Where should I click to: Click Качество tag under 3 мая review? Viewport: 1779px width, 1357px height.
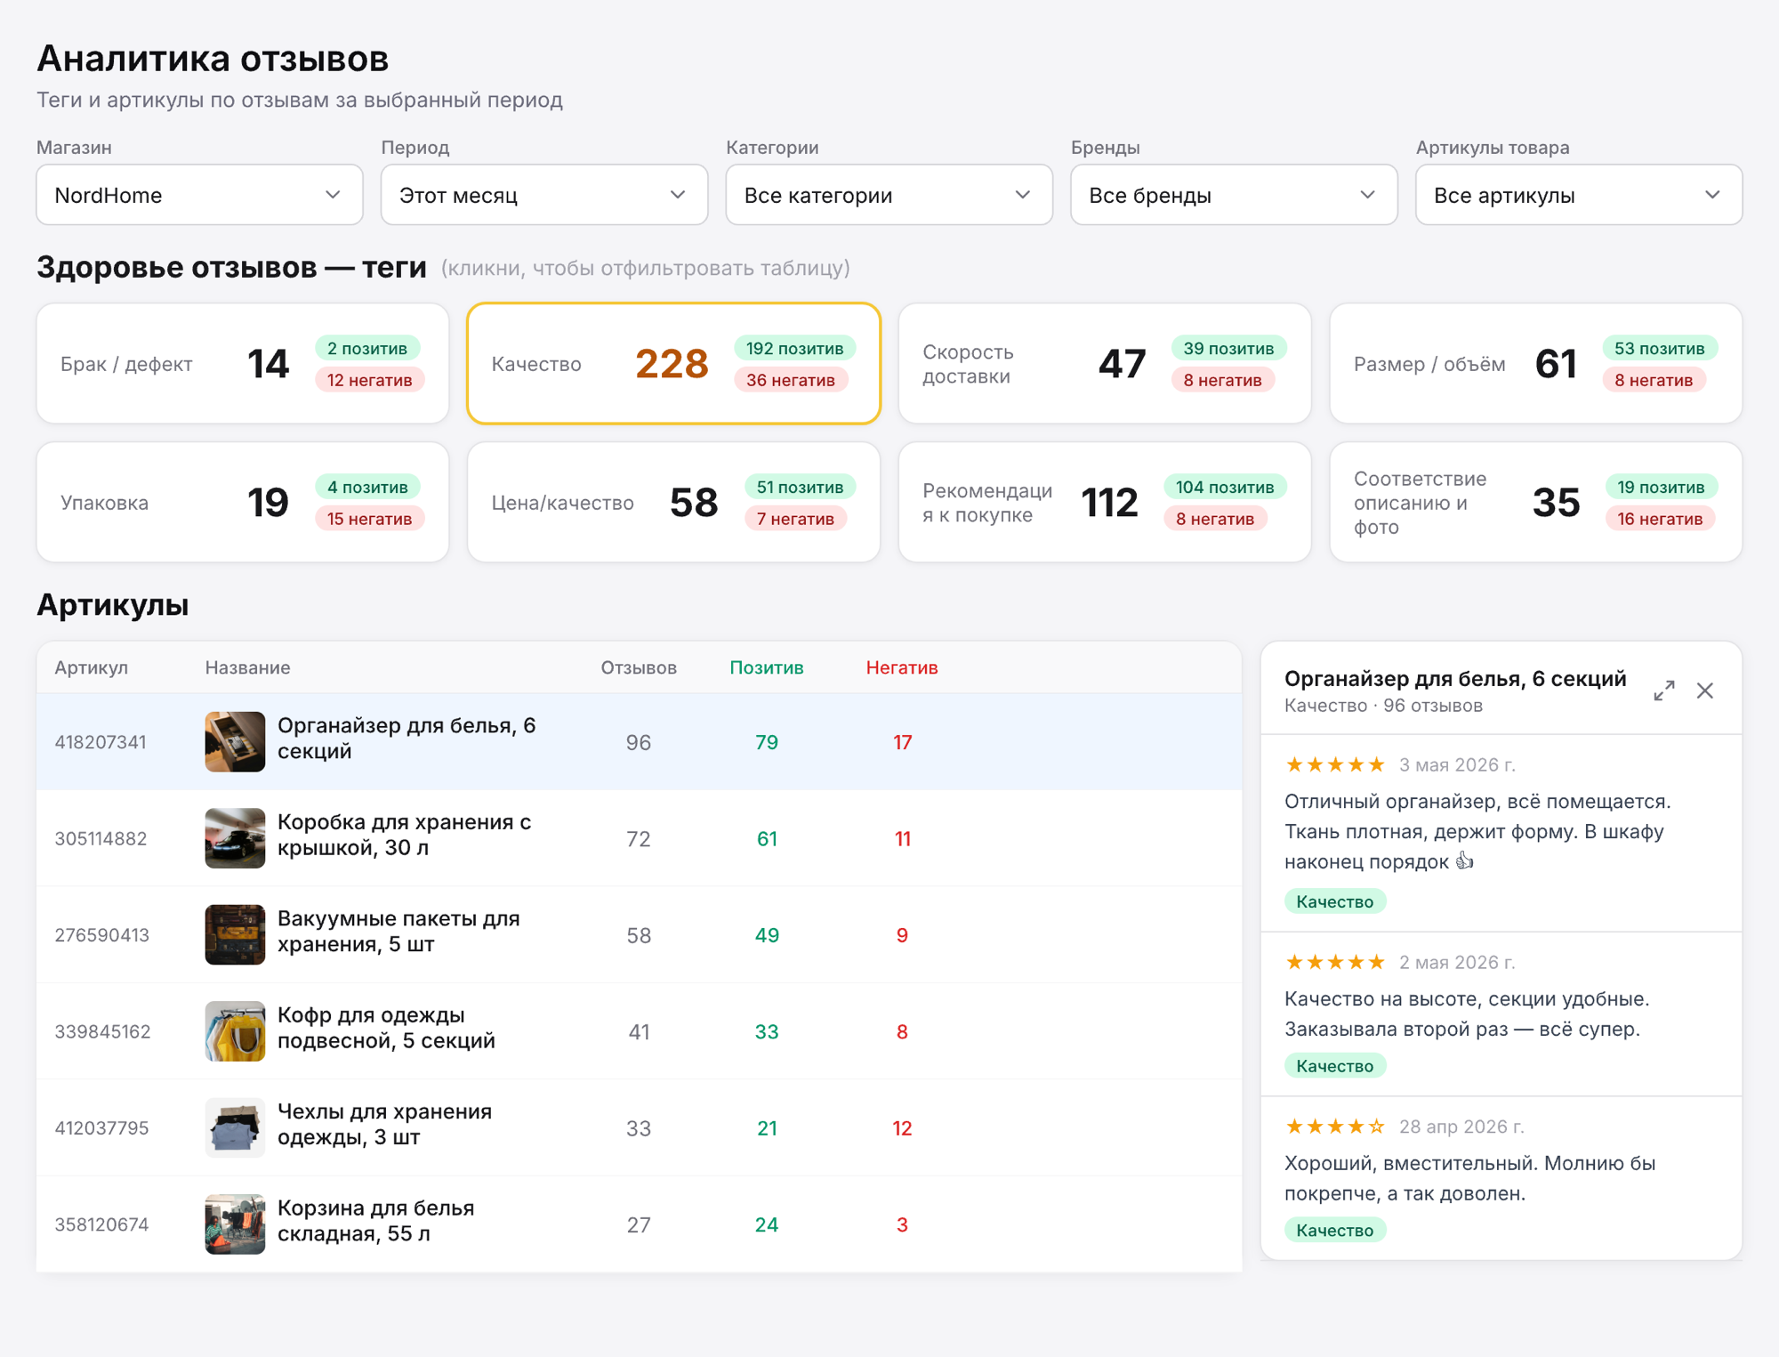[x=1334, y=901]
